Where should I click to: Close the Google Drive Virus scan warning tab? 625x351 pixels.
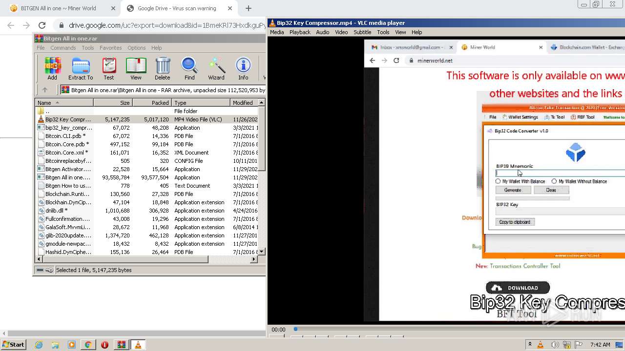click(x=230, y=8)
